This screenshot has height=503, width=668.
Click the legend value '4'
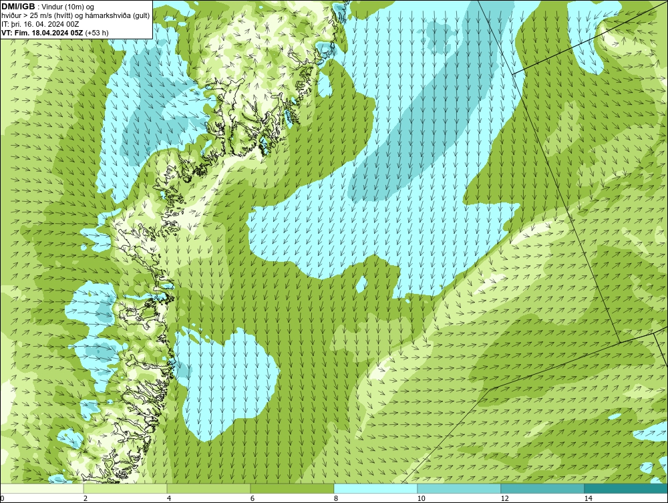tap(169, 498)
